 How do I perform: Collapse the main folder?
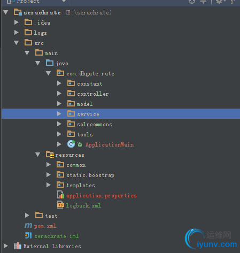[x=27, y=53]
